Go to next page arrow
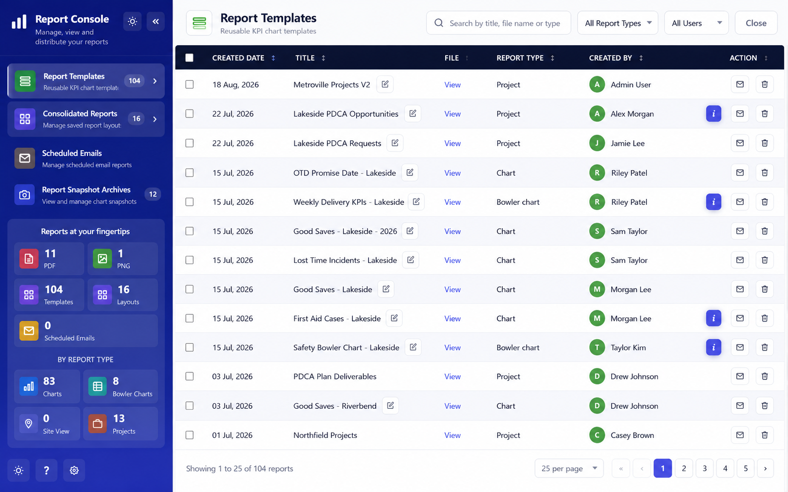 [x=765, y=468]
